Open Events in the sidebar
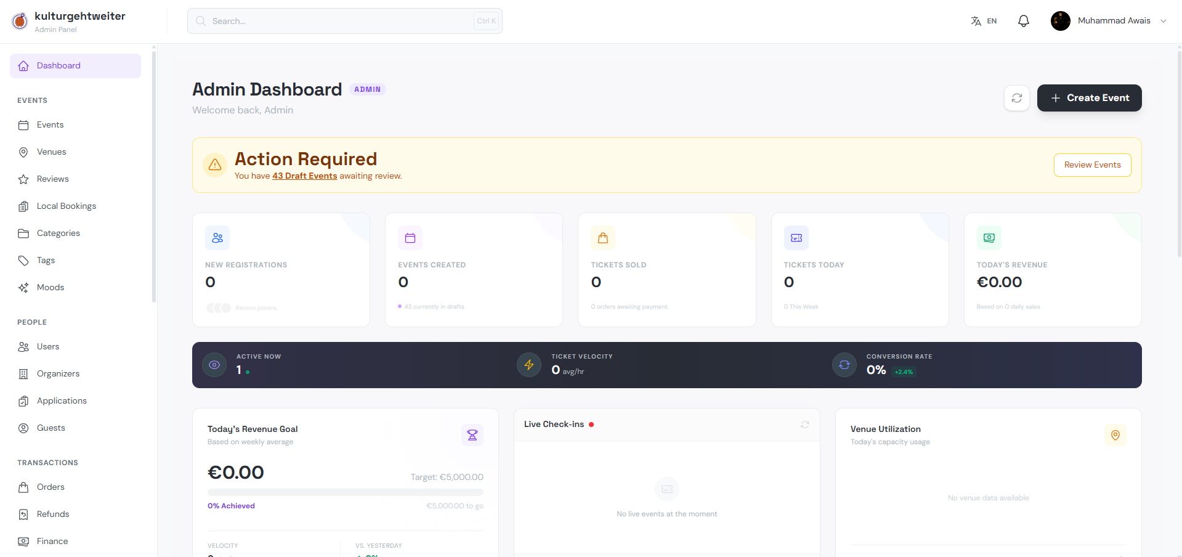Image resolution: width=1182 pixels, height=557 pixels. tap(75, 125)
